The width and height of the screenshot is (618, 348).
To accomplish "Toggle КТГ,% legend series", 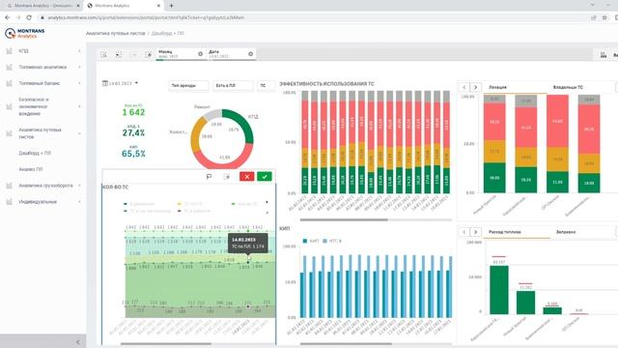I will pyautogui.click(x=332, y=241).
